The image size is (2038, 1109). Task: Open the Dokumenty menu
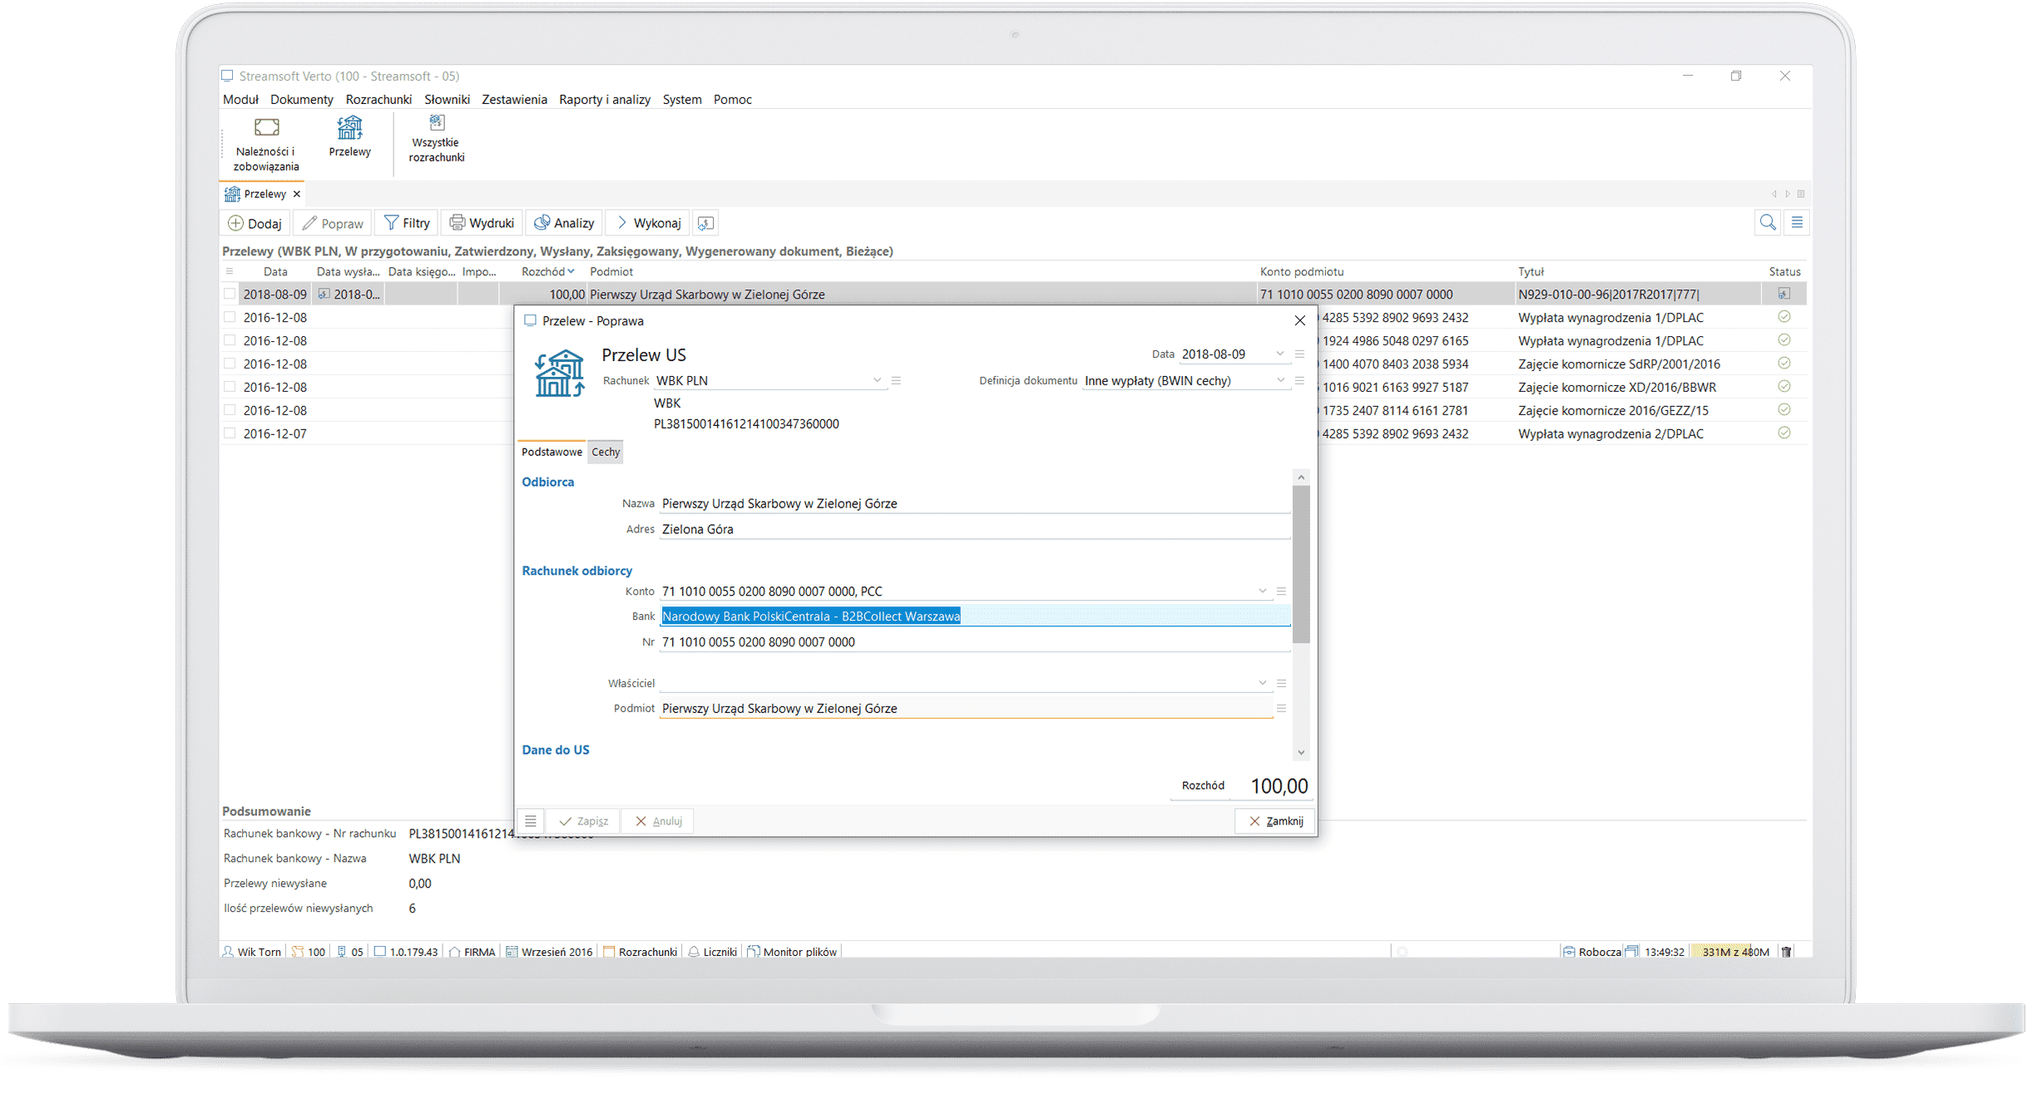(301, 99)
